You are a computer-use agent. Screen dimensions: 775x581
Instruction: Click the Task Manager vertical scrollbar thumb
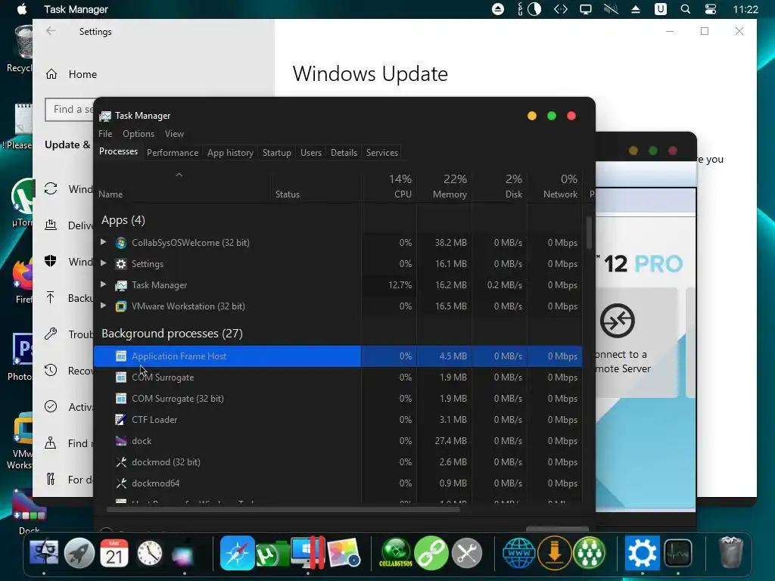[x=589, y=233]
